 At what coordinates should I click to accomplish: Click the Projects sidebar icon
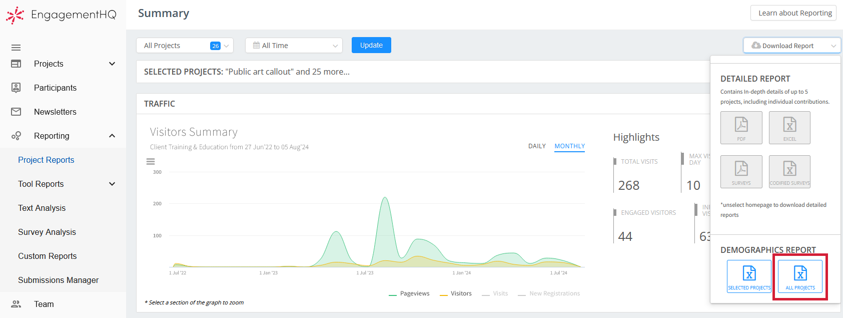tap(16, 64)
